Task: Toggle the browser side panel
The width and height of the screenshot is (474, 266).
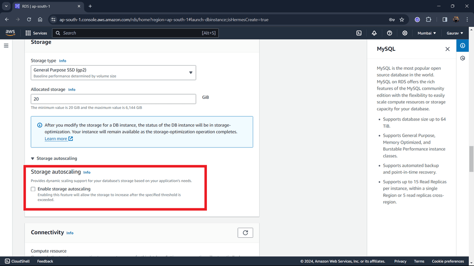Action: 445,19
